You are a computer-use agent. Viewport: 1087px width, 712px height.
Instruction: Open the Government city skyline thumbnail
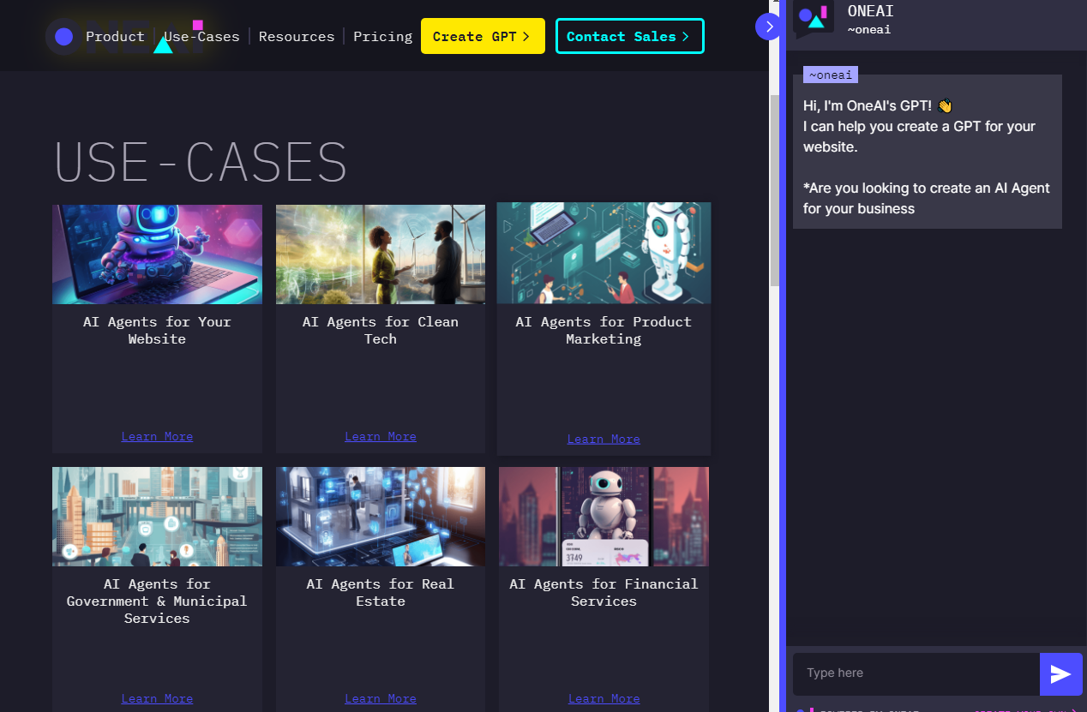(x=157, y=517)
